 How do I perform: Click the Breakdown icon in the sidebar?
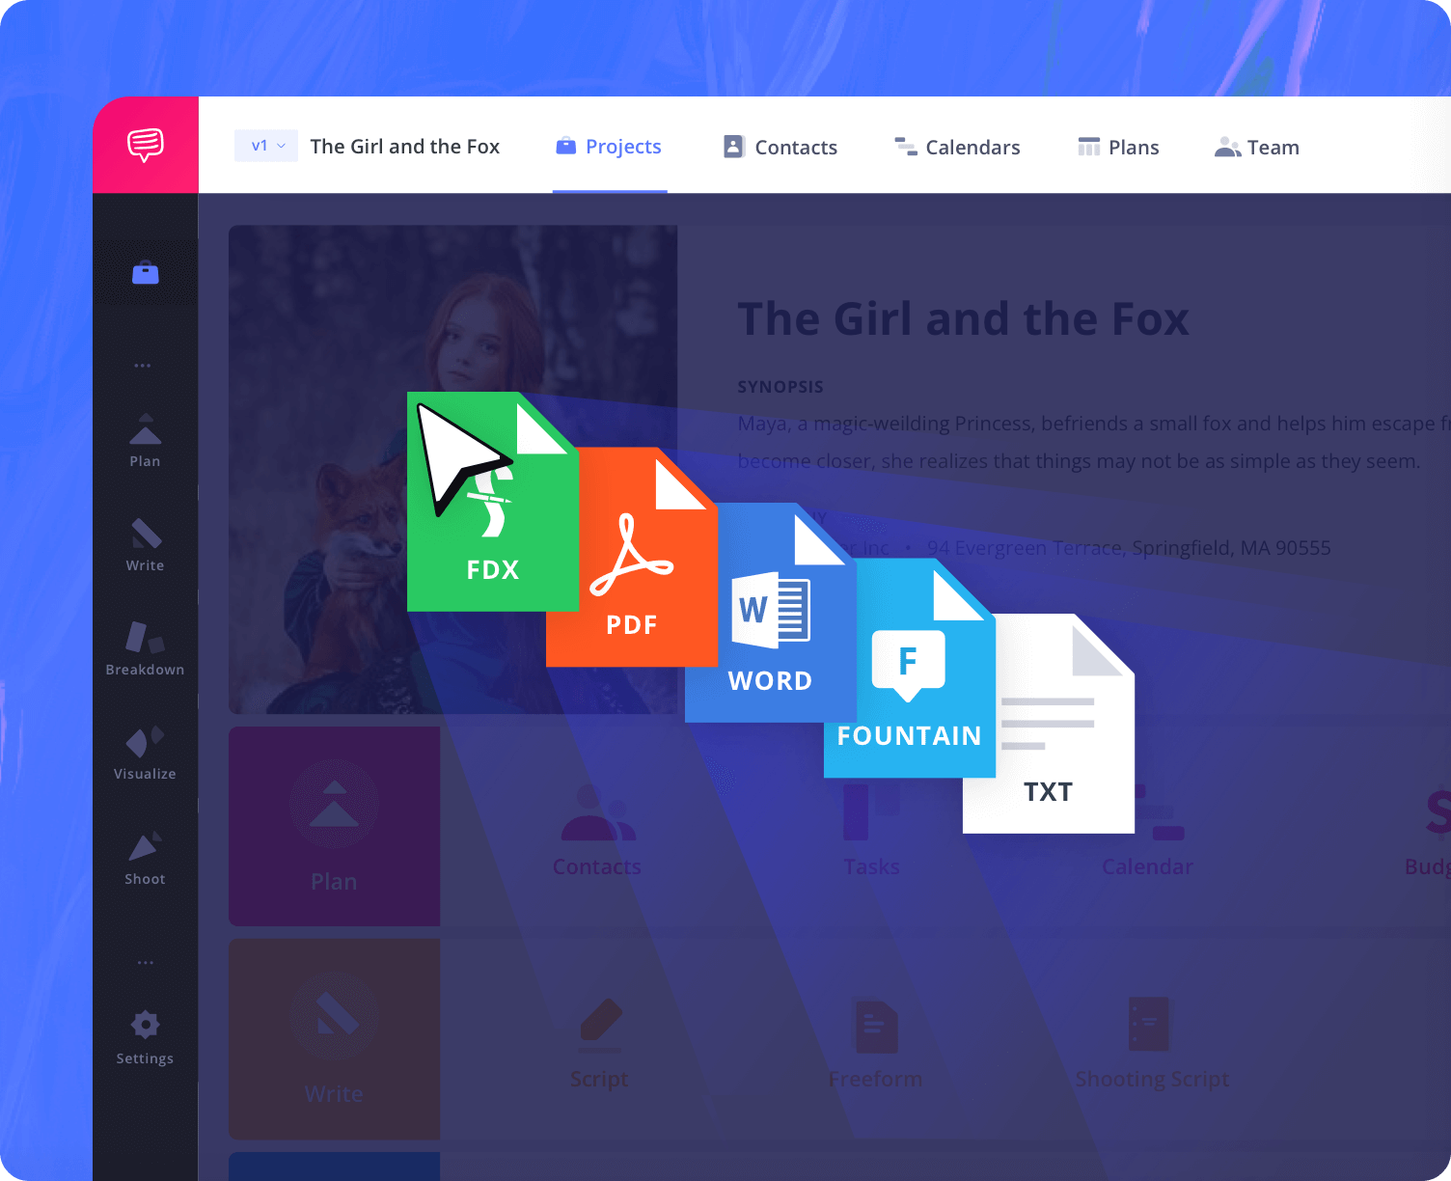pos(144,637)
